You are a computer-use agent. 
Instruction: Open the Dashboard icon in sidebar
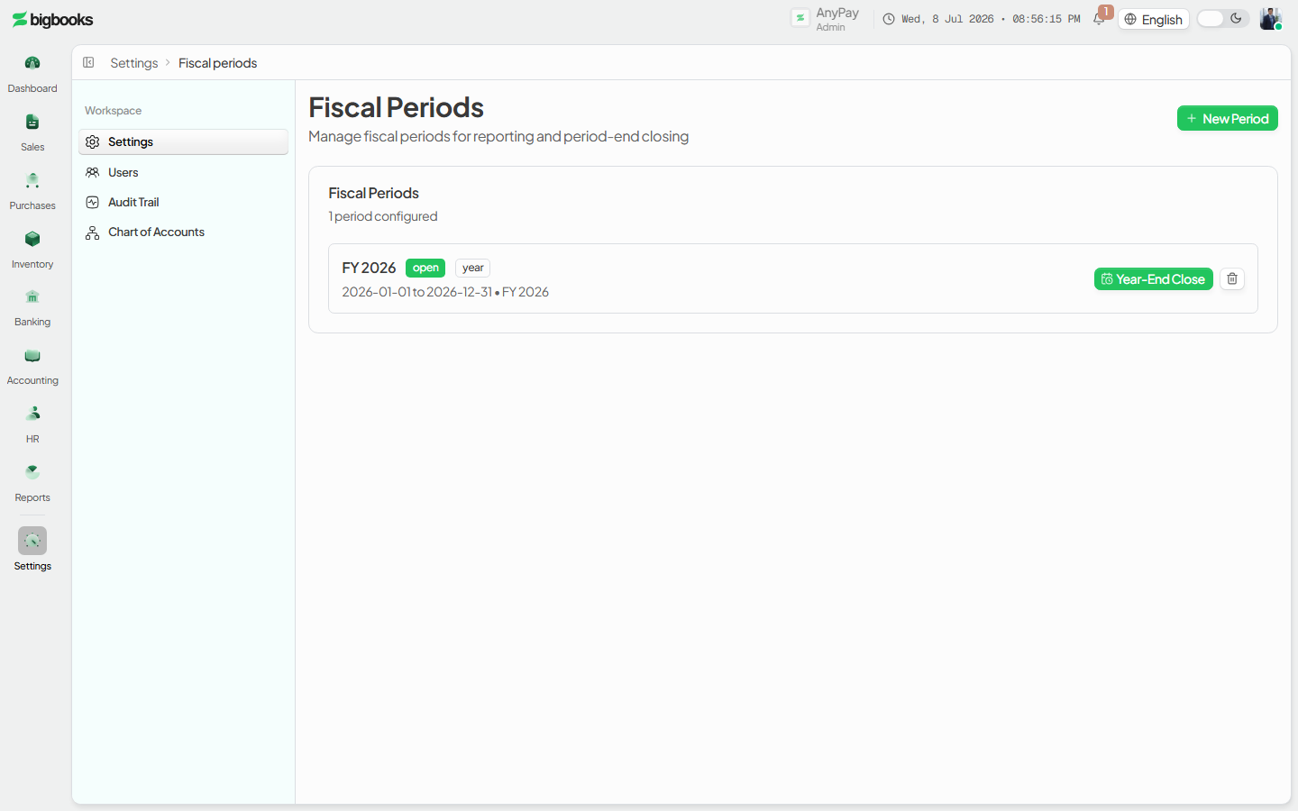coord(32,63)
